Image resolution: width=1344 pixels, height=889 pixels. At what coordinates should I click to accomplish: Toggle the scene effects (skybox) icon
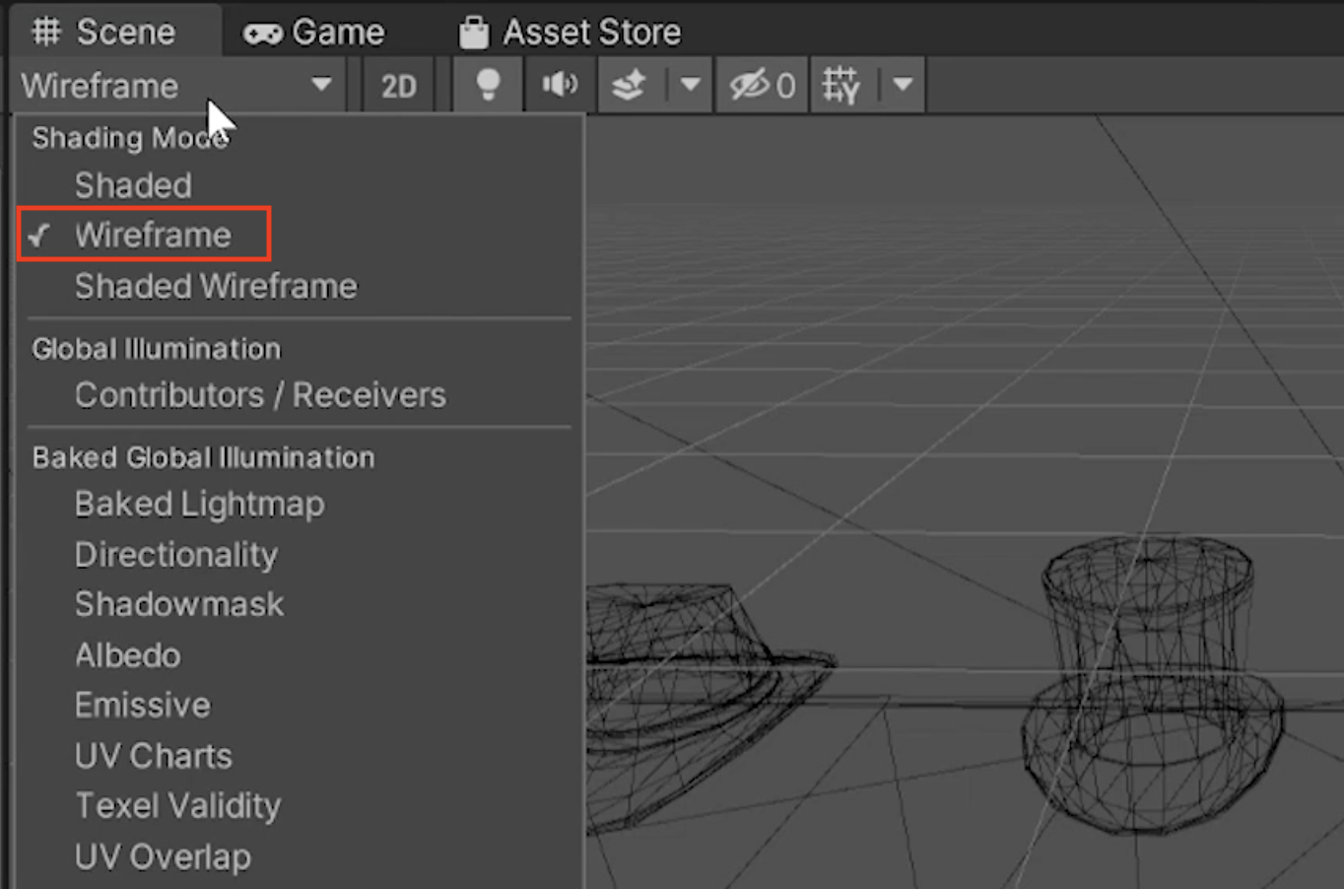pyautogui.click(x=630, y=86)
